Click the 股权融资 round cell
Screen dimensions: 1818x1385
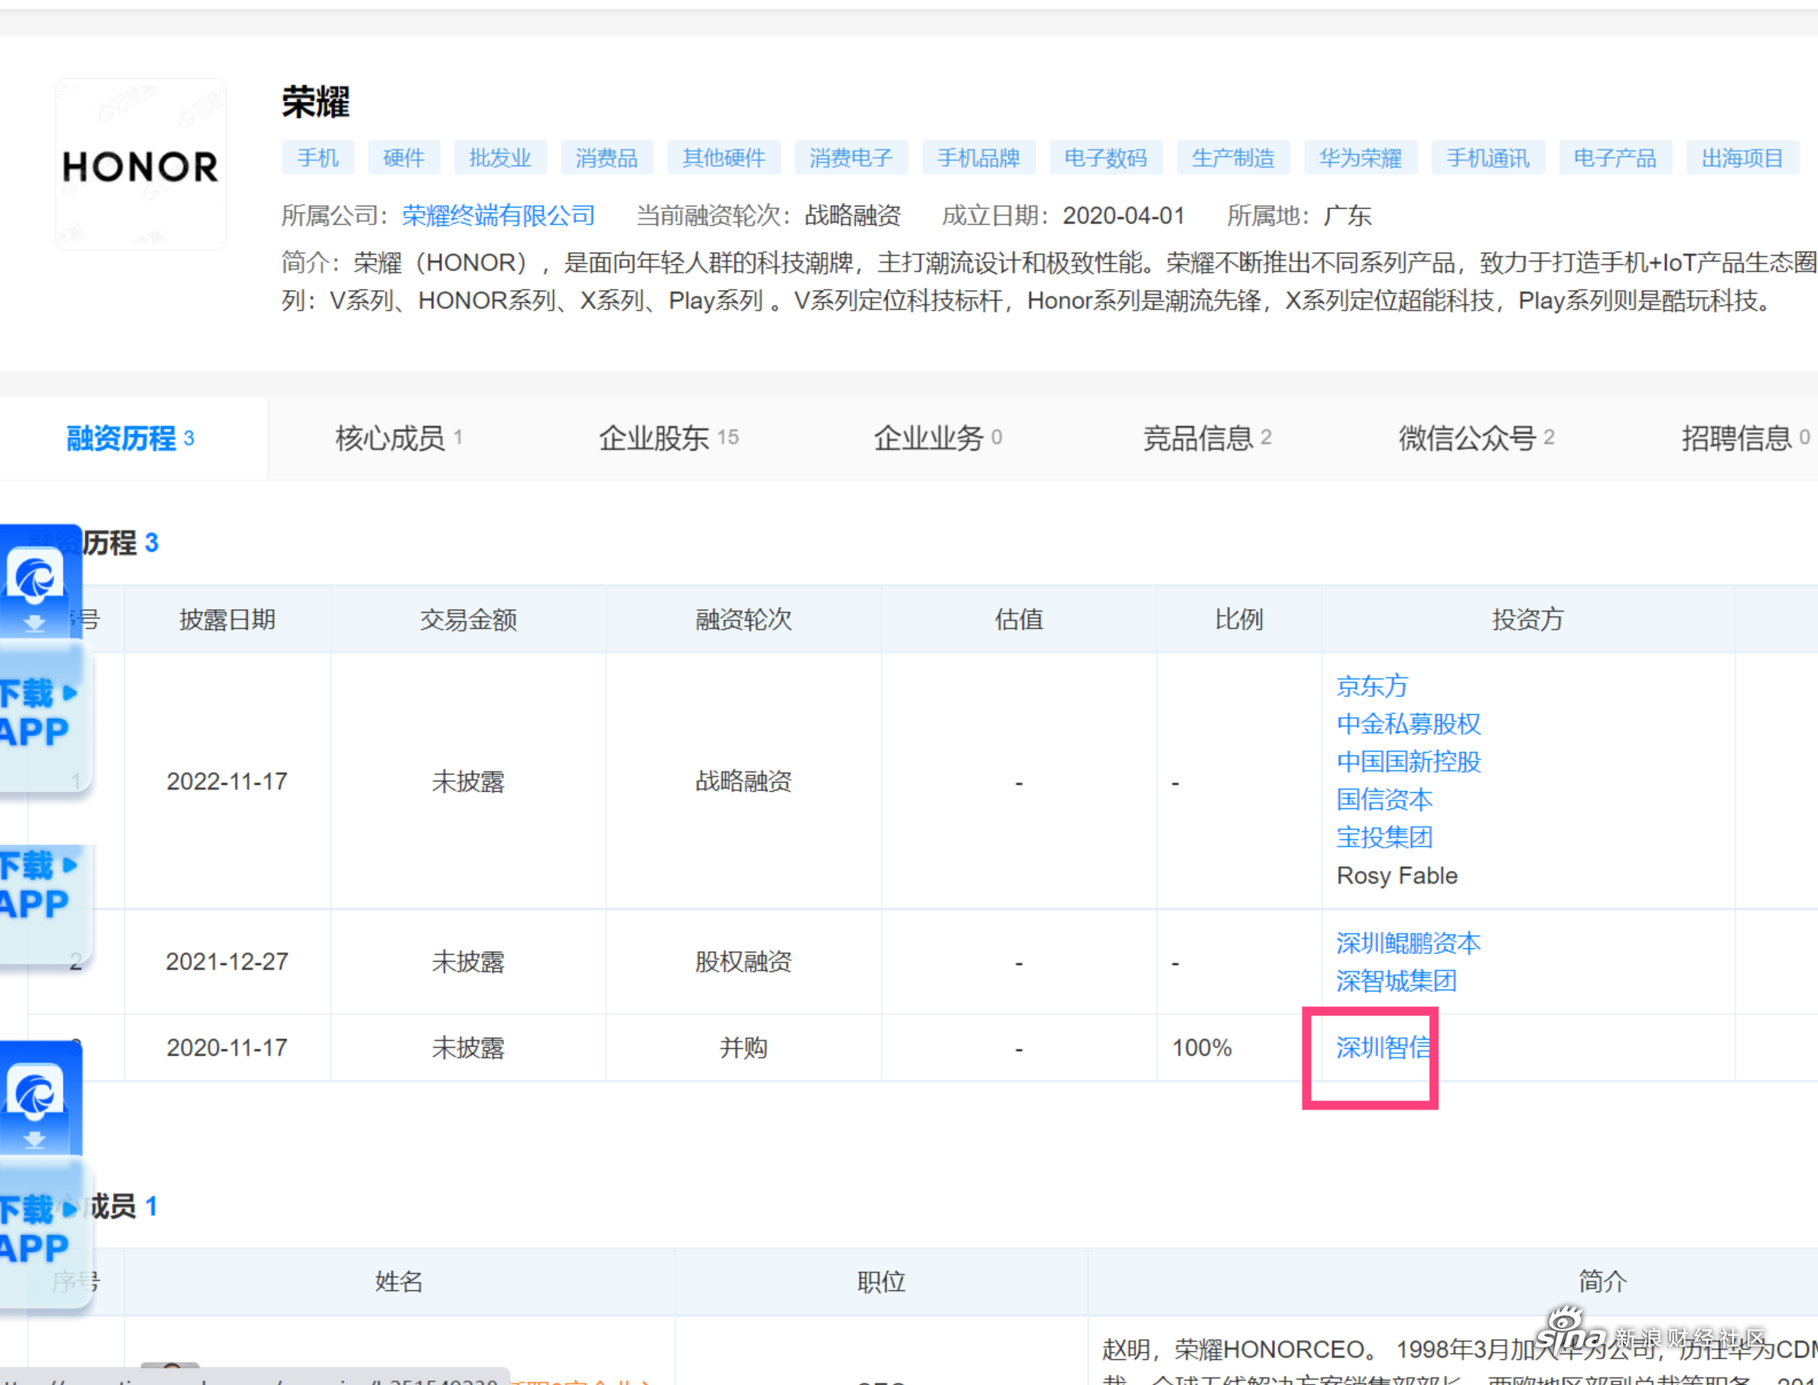[x=743, y=962]
